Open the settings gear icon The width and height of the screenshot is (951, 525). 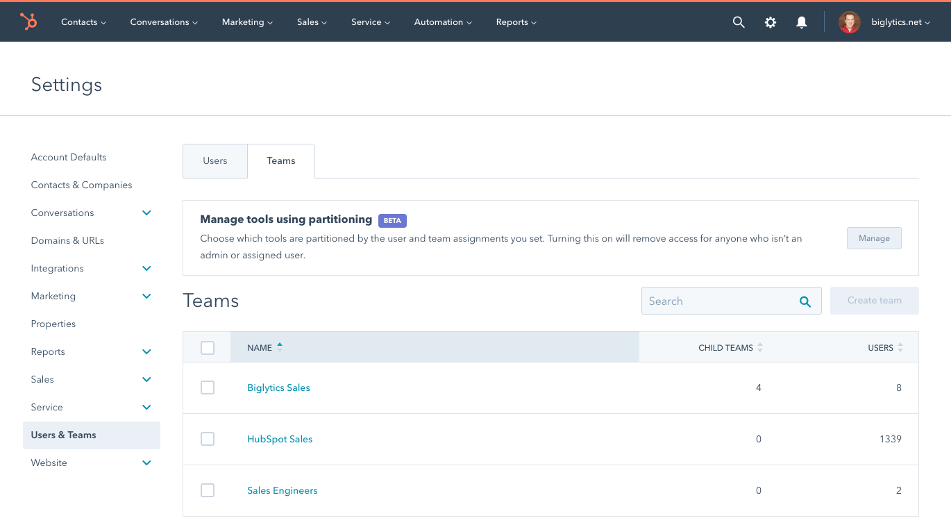click(771, 22)
